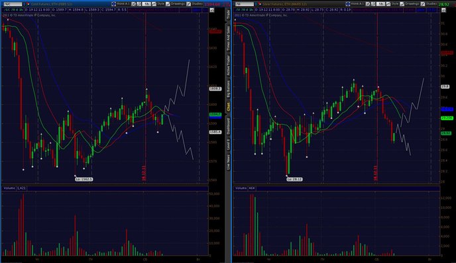Open Studies on the silver chart
456x263 pixels.
click(429, 4)
